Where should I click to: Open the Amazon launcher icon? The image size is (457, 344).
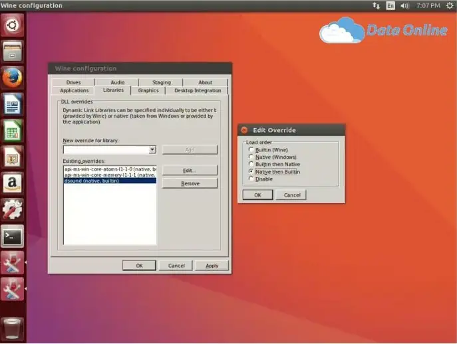pyautogui.click(x=12, y=183)
